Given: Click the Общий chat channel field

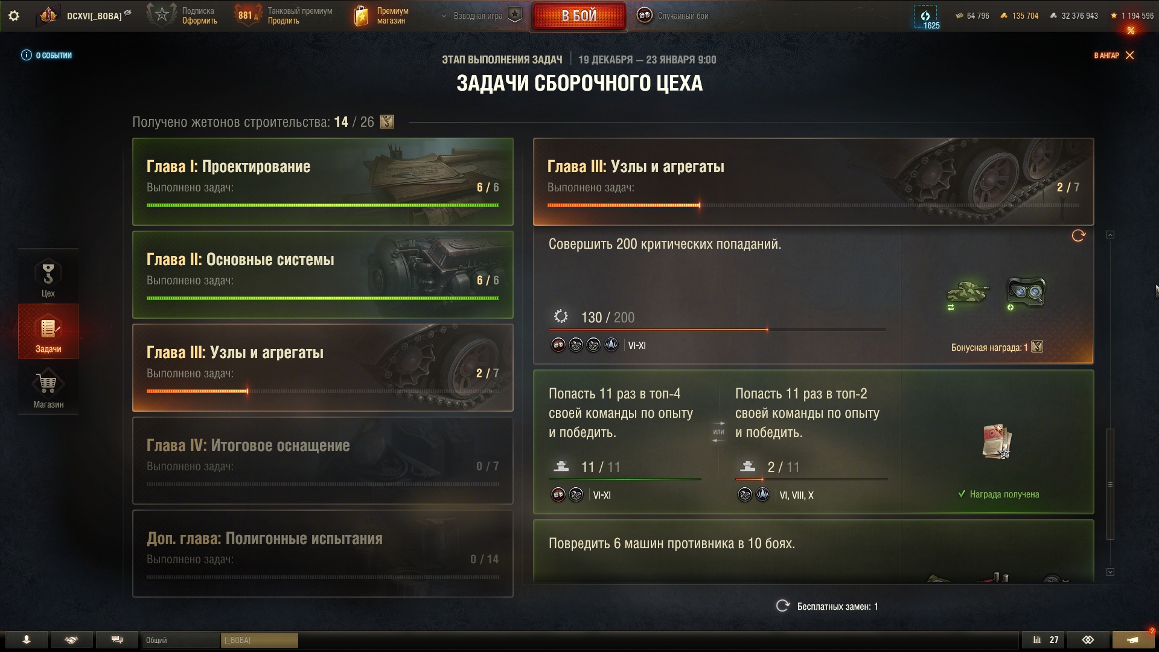Looking at the screenshot, I should (x=181, y=640).
